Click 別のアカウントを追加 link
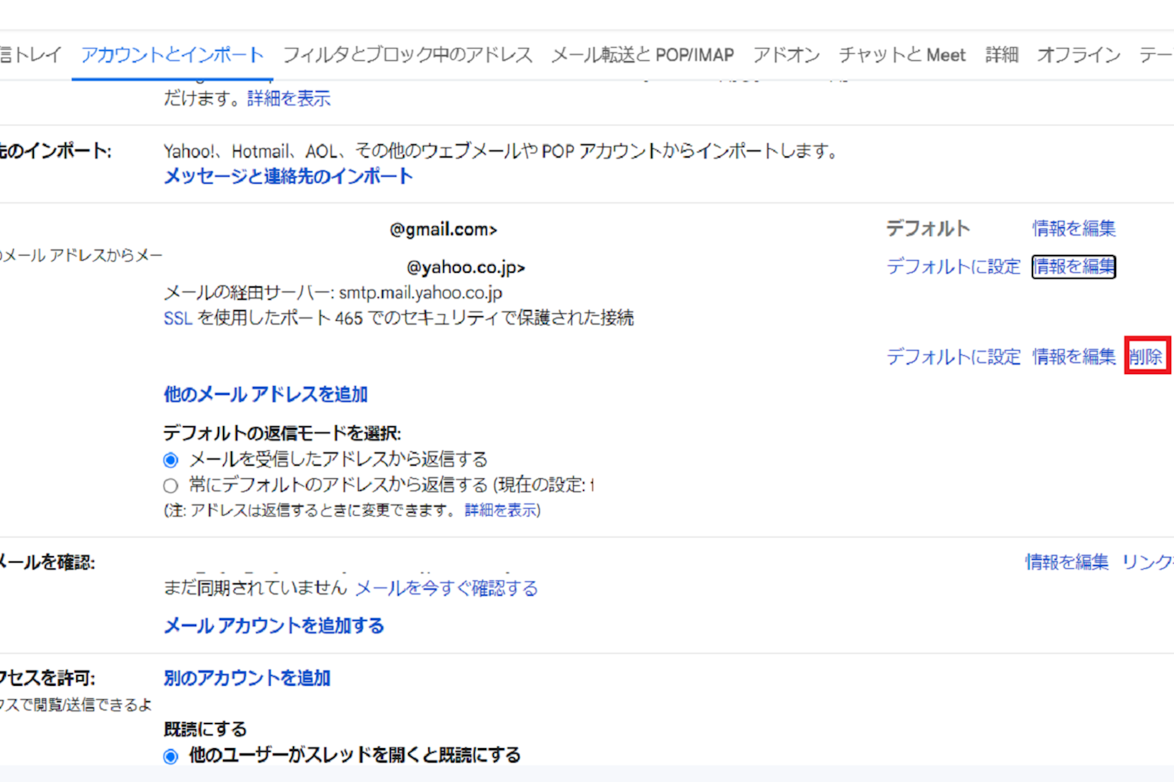Image resolution: width=1174 pixels, height=782 pixels. coord(247,678)
